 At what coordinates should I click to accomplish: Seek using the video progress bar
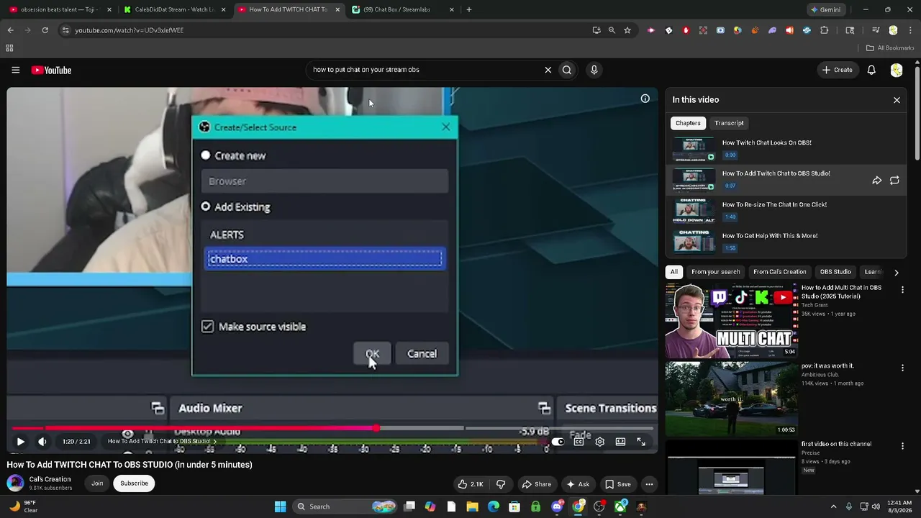tap(332, 428)
